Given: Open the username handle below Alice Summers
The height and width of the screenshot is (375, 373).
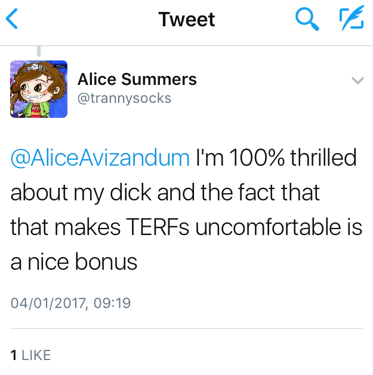Looking at the screenshot, I should click(124, 97).
